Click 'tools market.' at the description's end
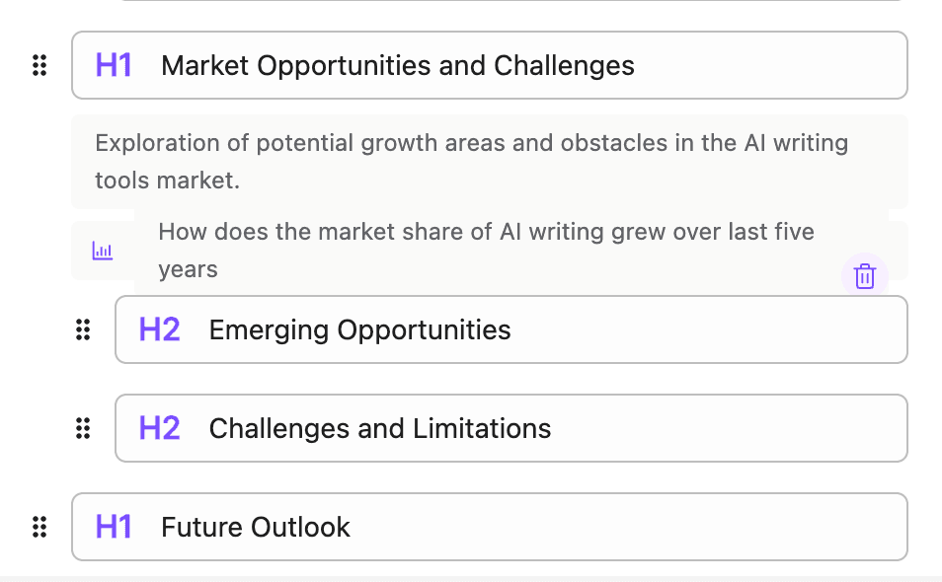 [x=168, y=182]
